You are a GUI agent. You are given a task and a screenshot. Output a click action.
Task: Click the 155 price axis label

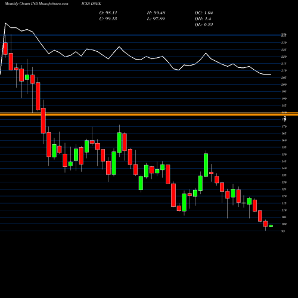coord(284,147)
